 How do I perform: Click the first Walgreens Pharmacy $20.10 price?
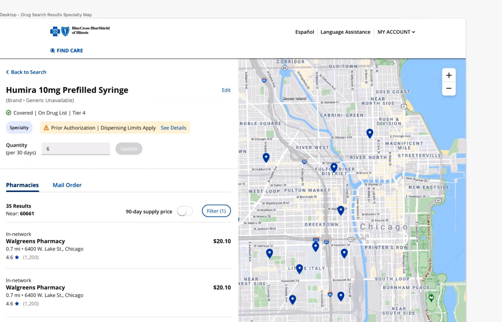tap(222, 241)
